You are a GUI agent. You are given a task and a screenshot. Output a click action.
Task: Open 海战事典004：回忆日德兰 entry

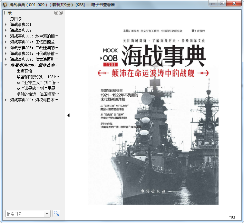(32, 42)
